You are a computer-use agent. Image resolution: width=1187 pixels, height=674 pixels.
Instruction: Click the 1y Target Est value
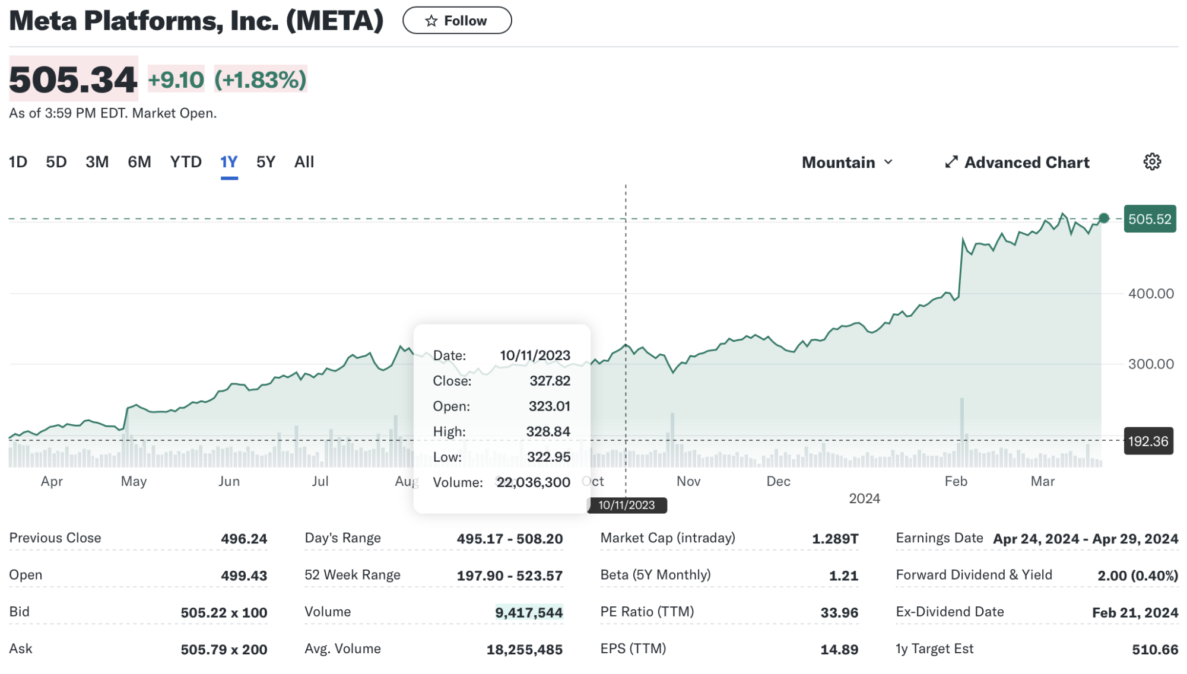click(1154, 650)
